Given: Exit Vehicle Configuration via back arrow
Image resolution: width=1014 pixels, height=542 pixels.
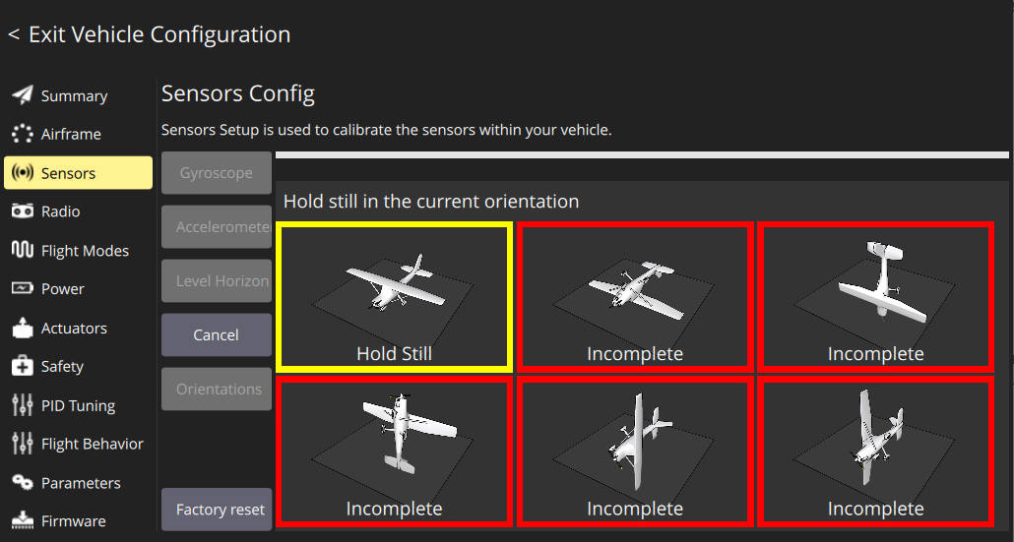Looking at the screenshot, I should click(x=14, y=34).
